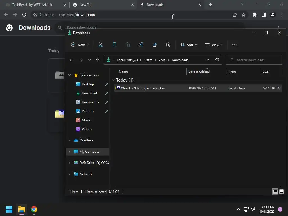Click Chrome icon on taskbar

pos(34,209)
